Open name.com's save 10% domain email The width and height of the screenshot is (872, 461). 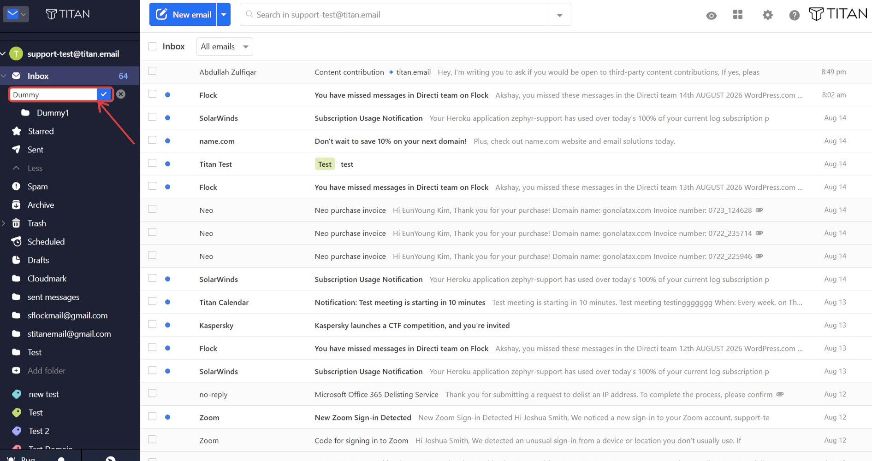(506, 141)
